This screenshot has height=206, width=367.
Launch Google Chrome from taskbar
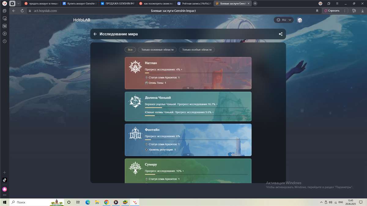[106, 202]
